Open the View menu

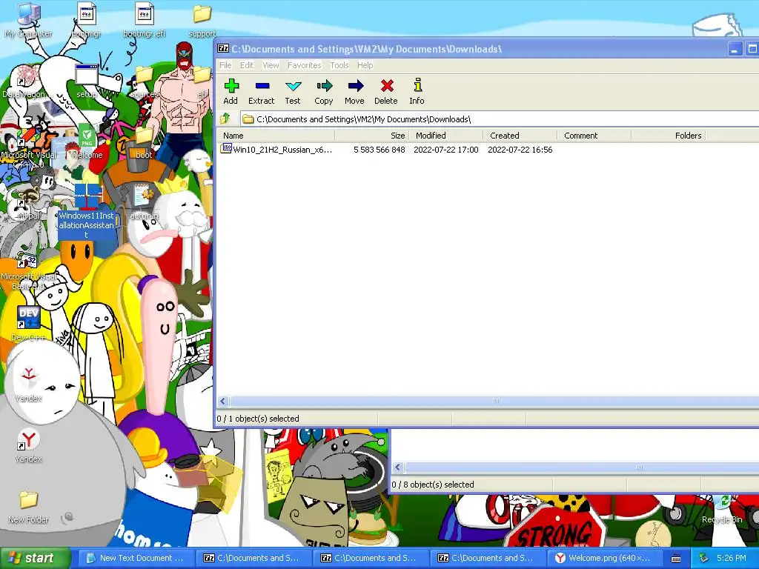point(271,65)
